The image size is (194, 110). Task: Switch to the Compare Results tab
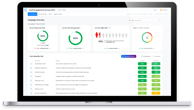coord(42,14)
